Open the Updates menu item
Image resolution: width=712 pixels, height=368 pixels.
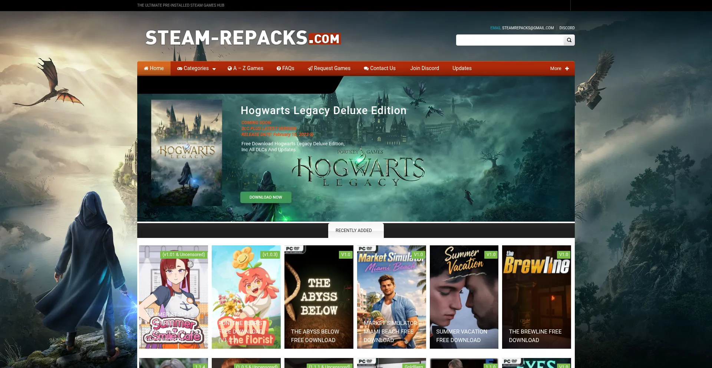(x=462, y=68)
